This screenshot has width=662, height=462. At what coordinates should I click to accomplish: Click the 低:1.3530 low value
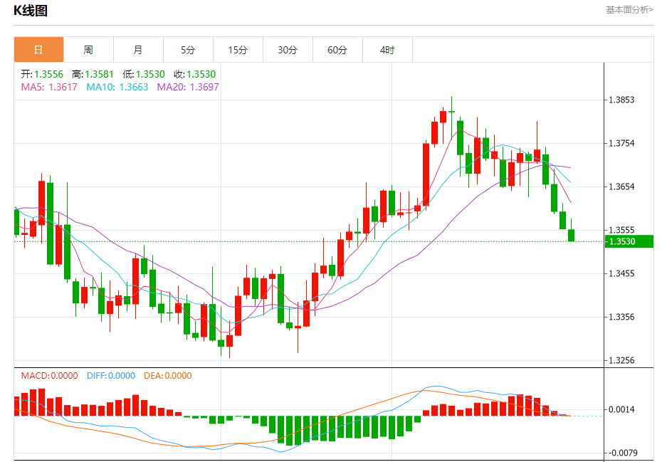(144, 74)
